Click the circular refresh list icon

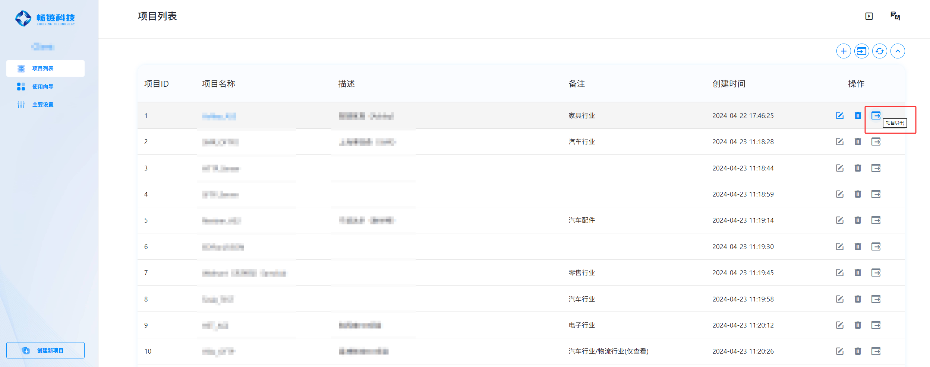tap(880, 51)
